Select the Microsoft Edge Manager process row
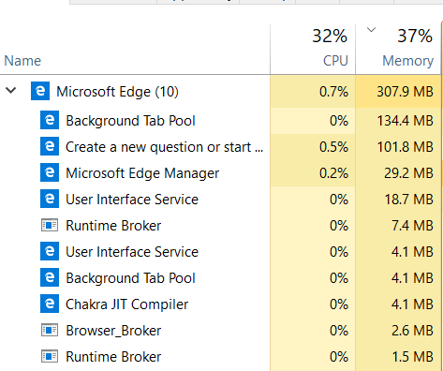This screenshot has width=443, height=371. click(x=220, y=173)
